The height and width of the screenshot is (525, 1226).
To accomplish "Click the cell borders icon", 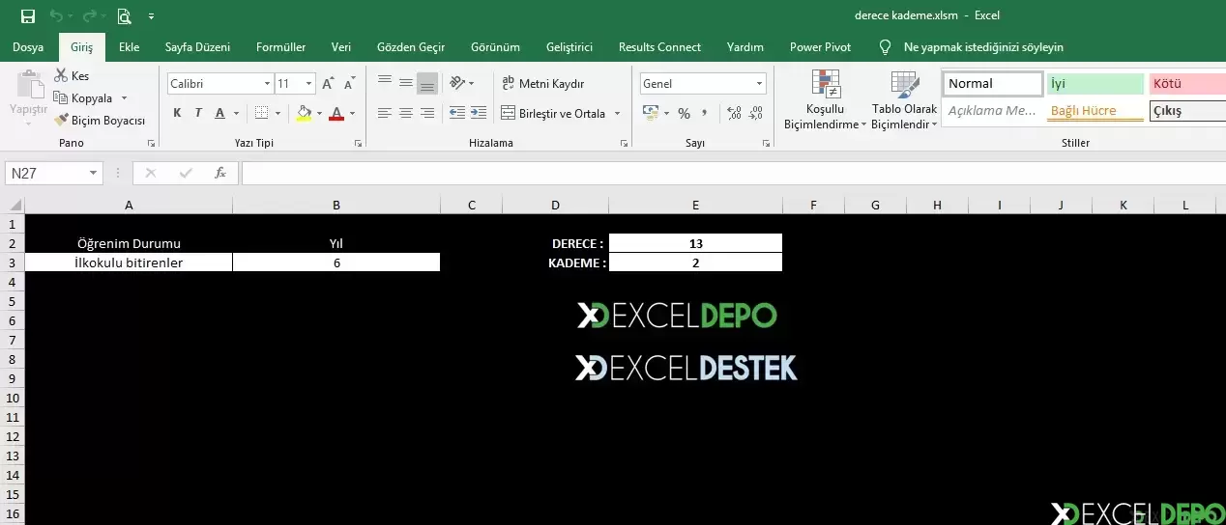I will tap(261, 113).
